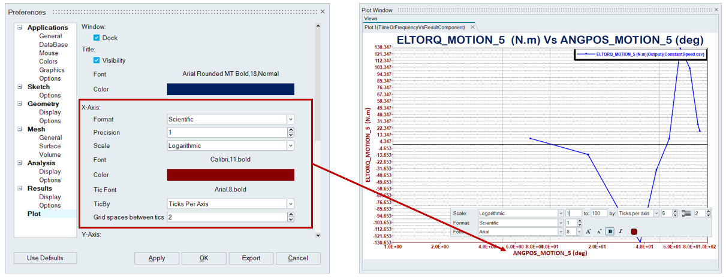Toggle italic in plot axis toolbar

tap(620, 231)
